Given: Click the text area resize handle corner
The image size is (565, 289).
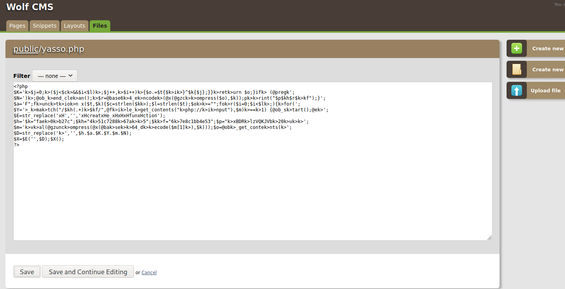Looking at the screenshot, I should click(x=489, y=238).
